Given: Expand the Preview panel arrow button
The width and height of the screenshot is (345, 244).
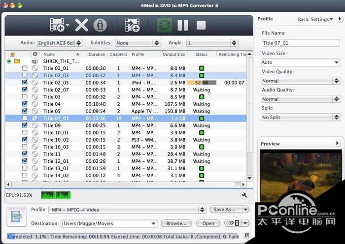Looking at the screenshot, I should click(337, 144).
